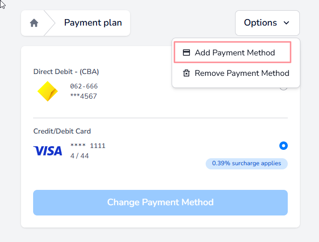Go to the Payment plan breadcrumb
This screenshot has width=319, height=242.
click(93, 23)
